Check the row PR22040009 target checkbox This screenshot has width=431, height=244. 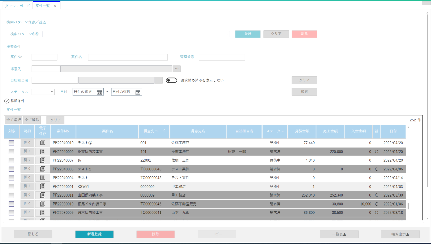11,152
